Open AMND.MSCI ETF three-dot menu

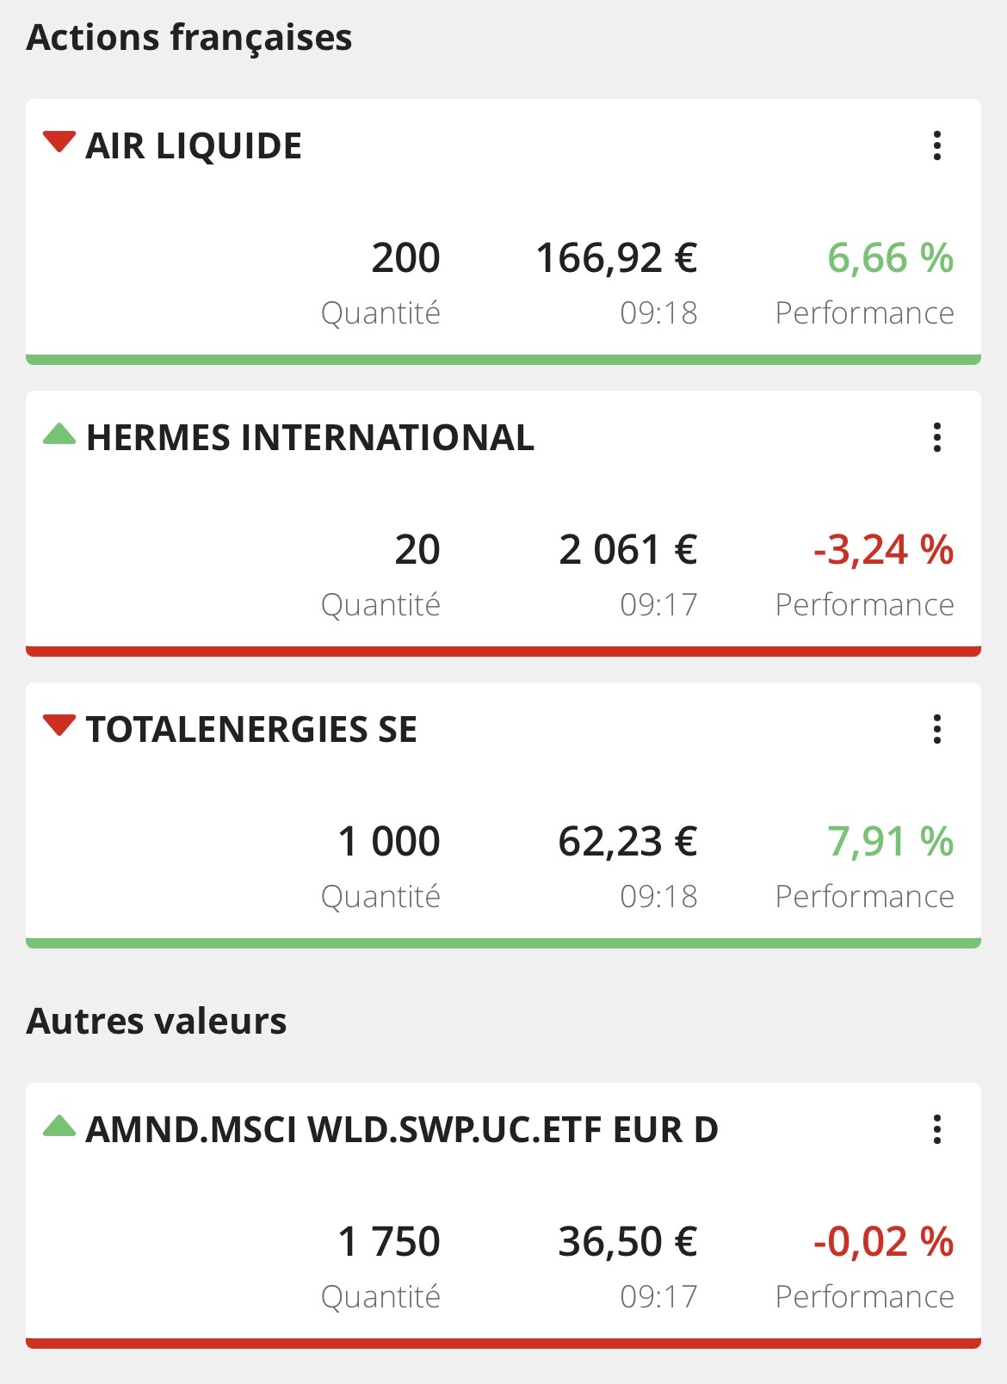point(937,1129)
